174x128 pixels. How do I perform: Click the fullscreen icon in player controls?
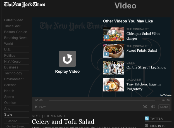(145, 107)
